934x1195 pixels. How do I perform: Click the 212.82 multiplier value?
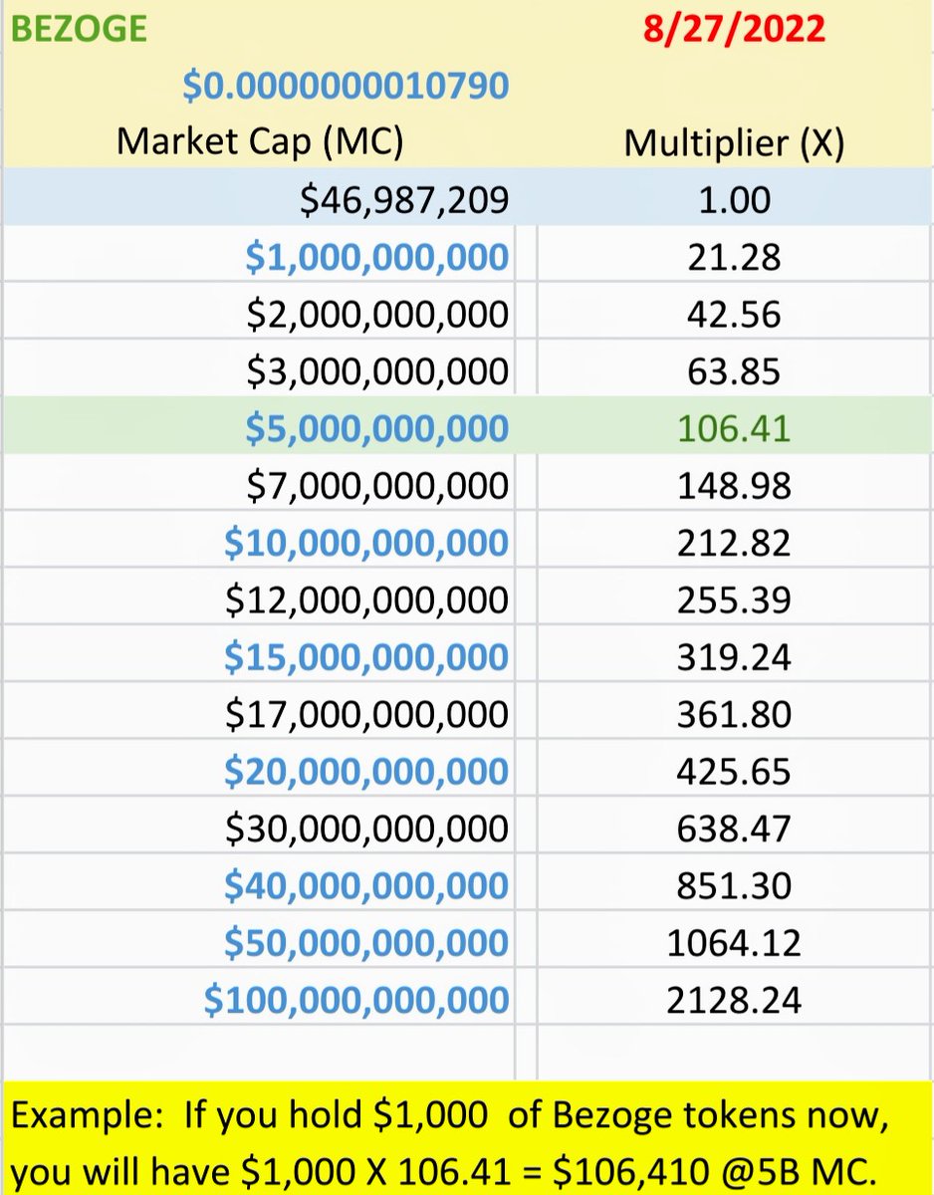(x=733, y=544)
